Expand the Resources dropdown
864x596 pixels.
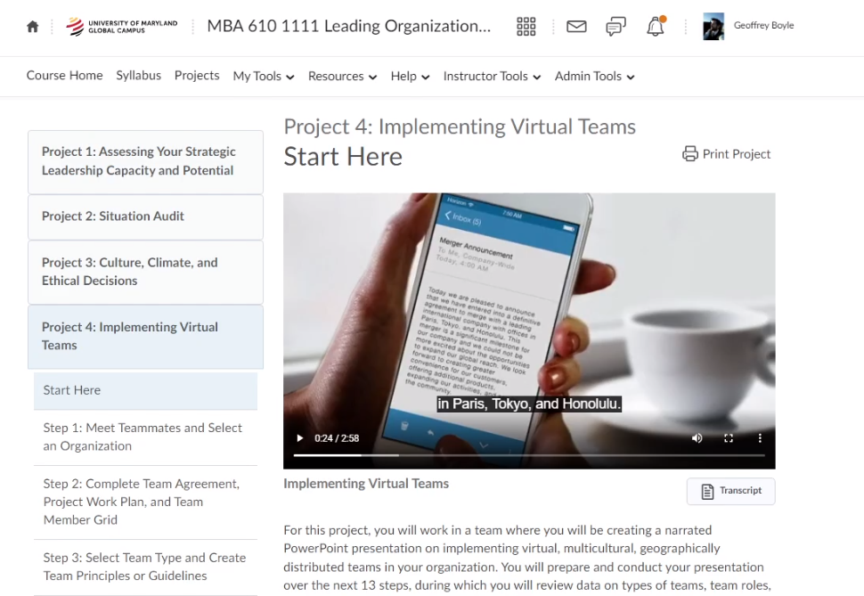[x=342, y=77]
